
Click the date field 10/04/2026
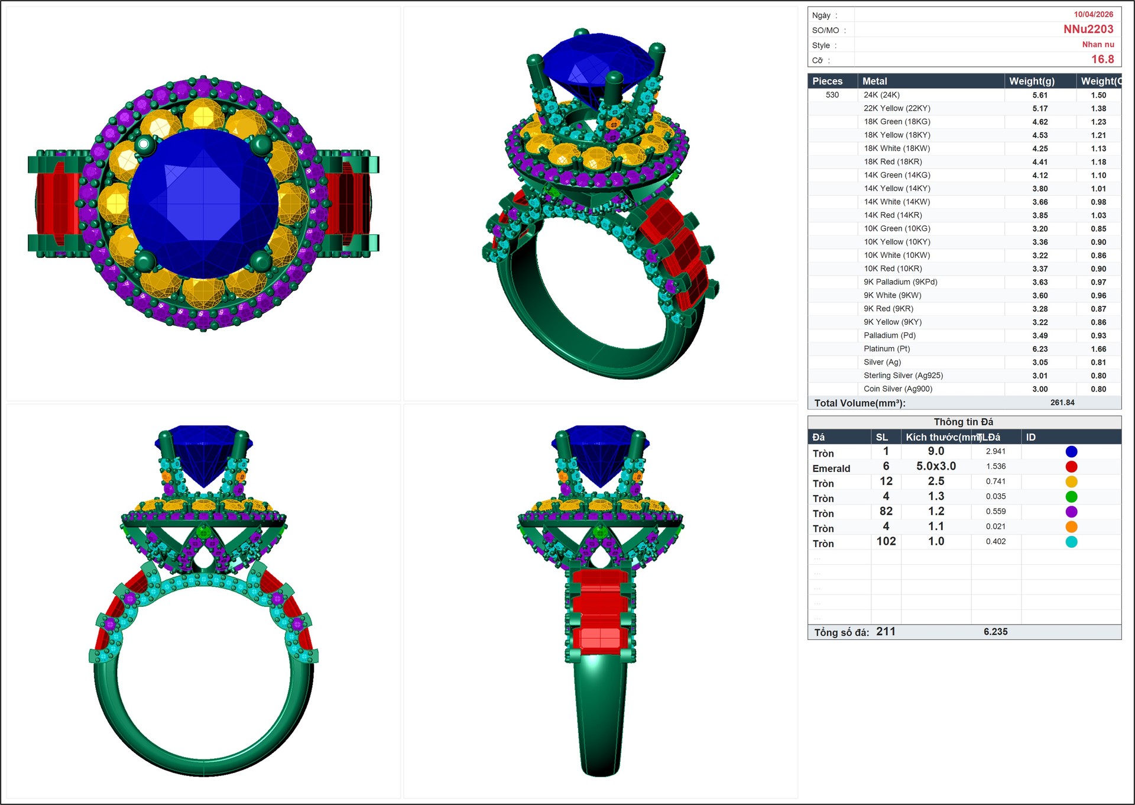[x=1093, y=14]
